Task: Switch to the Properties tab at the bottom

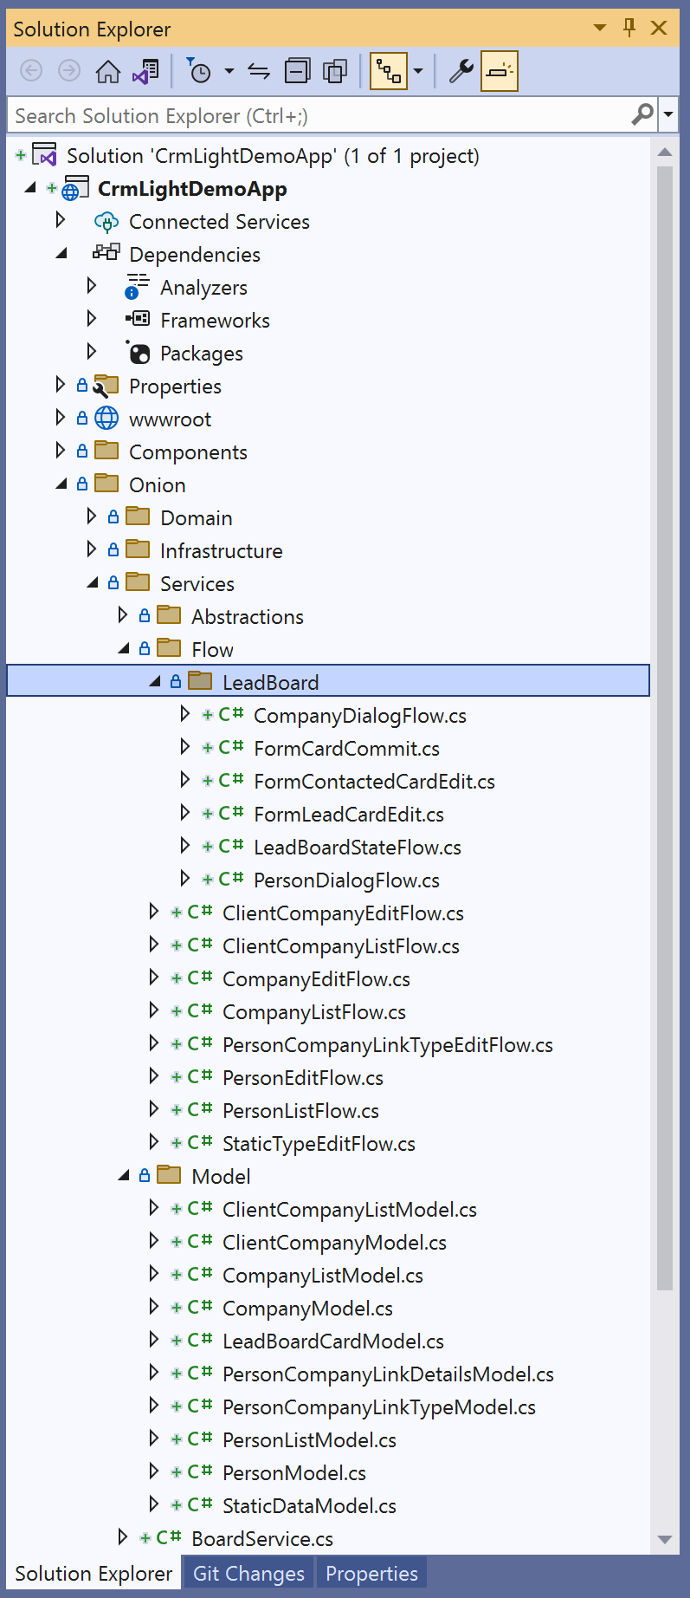Action: click(x=371, y=1574)
